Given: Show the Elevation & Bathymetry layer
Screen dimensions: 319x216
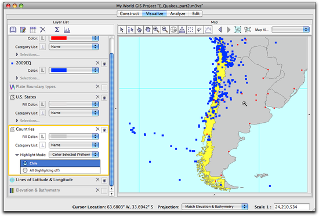Looking at the screenshot, I should coord(104,191).
